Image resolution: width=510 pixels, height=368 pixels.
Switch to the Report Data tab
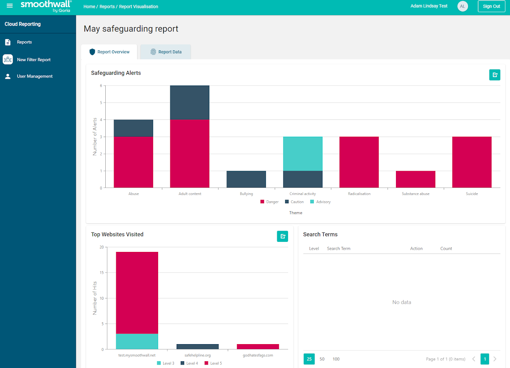coord(165,52)
